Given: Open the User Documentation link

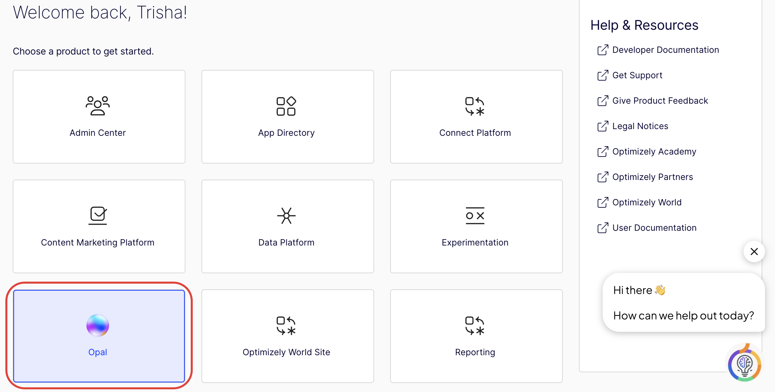Looking at the screenshot, I should (x=655, y=228).
